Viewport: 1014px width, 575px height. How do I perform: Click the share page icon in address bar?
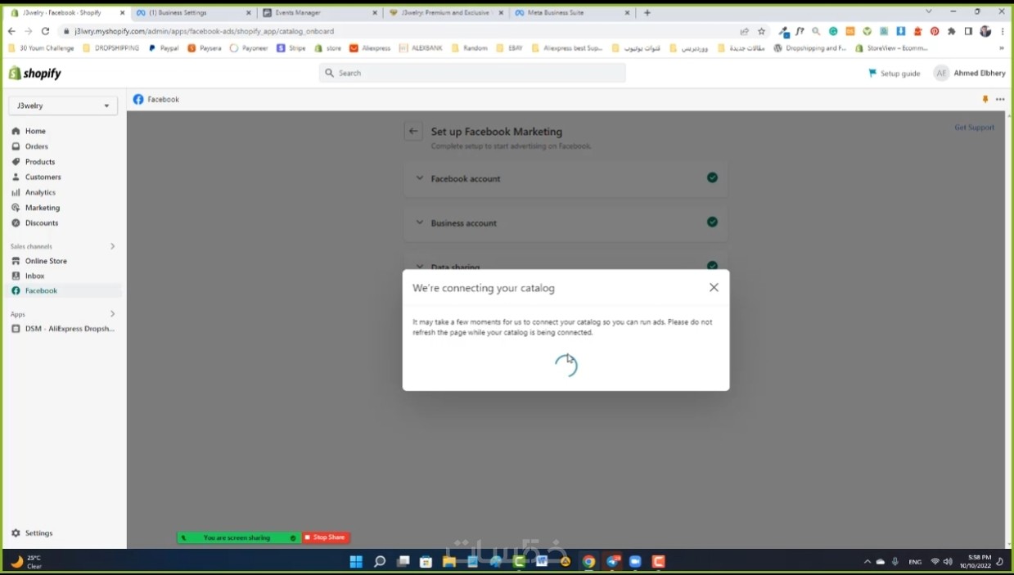point(744,31)
